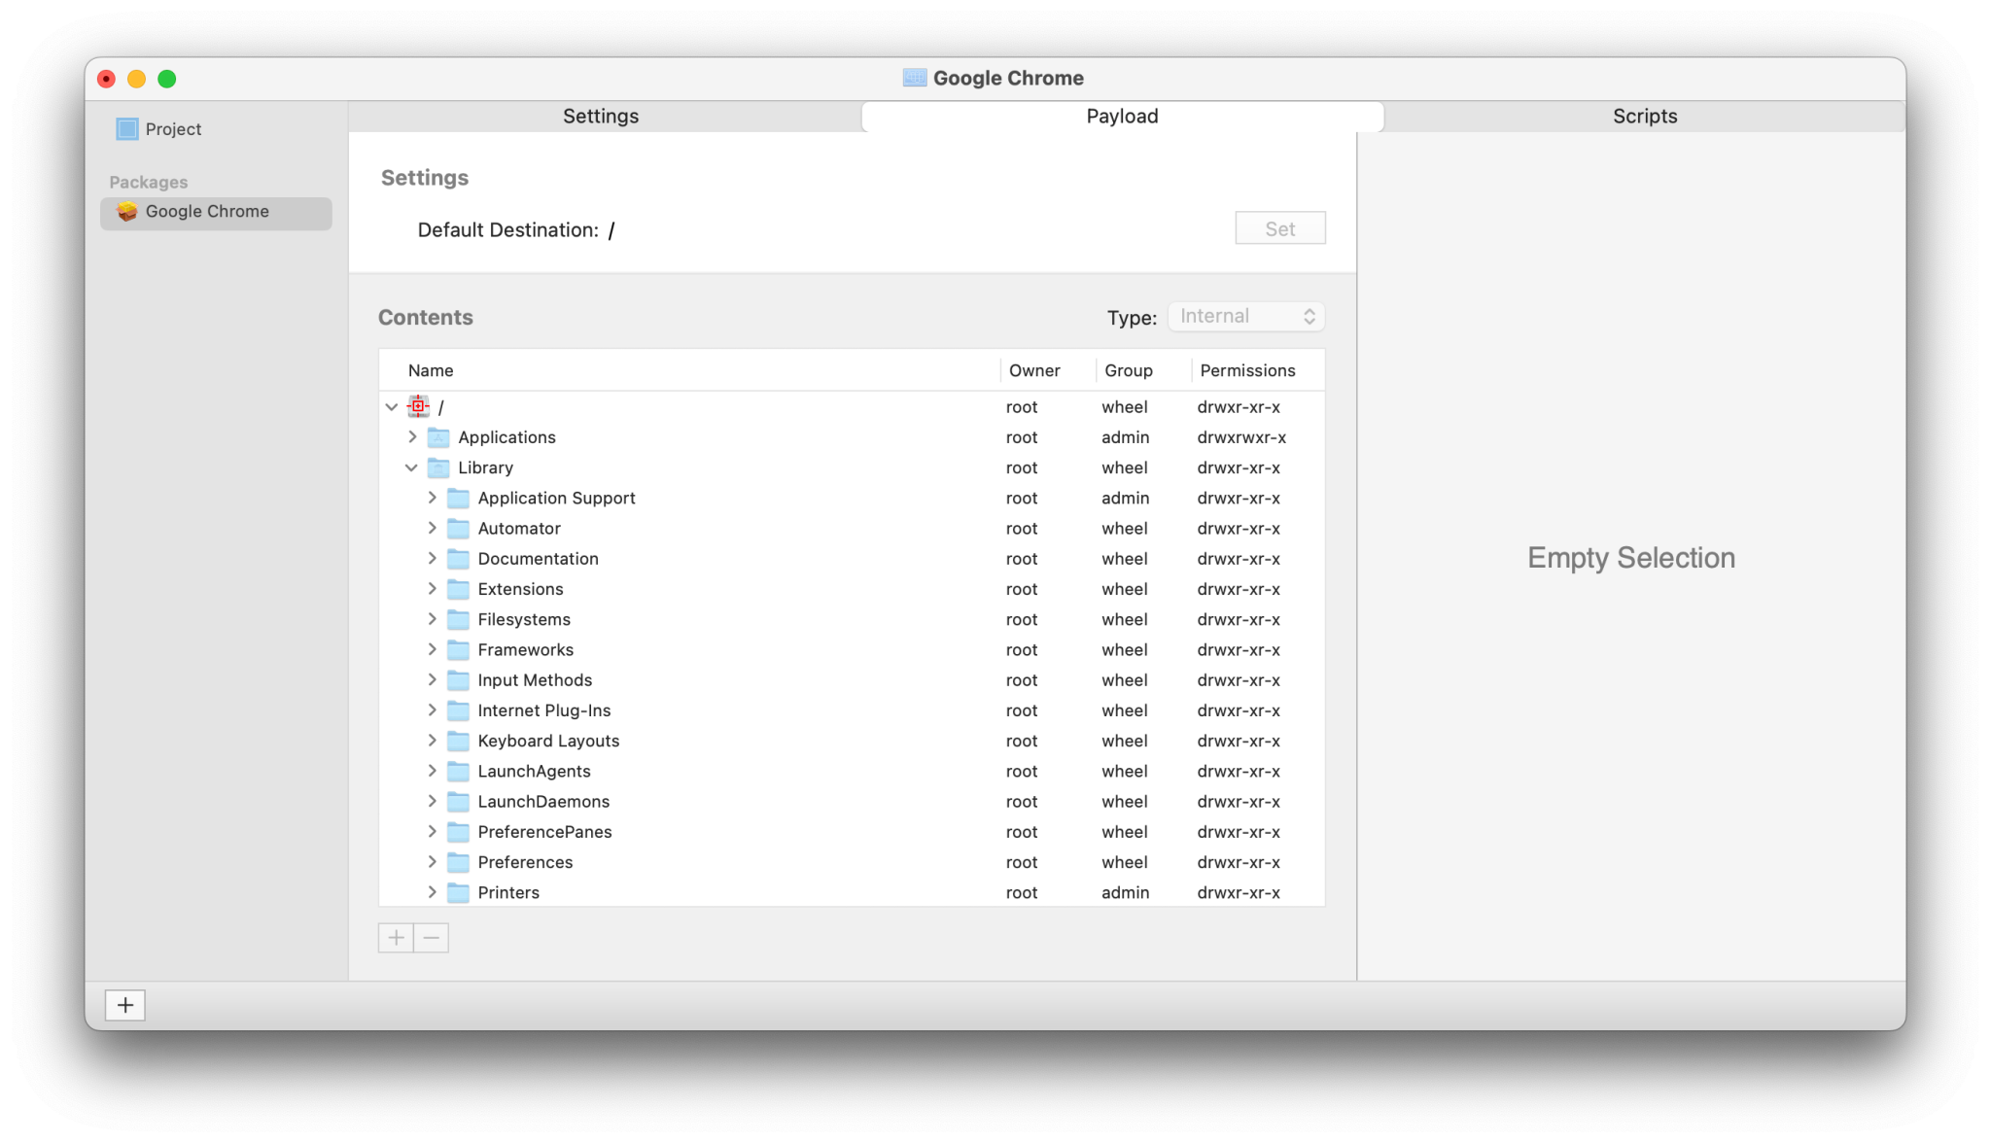Click the Library folder icon
Screen dimensions: 1991x1142
pos(438,467)
